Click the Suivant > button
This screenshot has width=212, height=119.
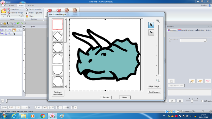[125, 97]
